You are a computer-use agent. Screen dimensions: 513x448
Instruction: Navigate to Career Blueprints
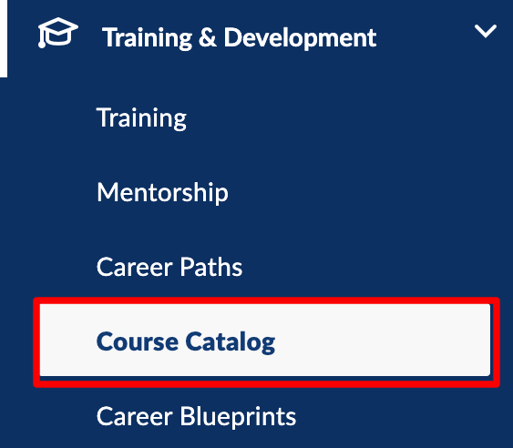click(196, 416)
